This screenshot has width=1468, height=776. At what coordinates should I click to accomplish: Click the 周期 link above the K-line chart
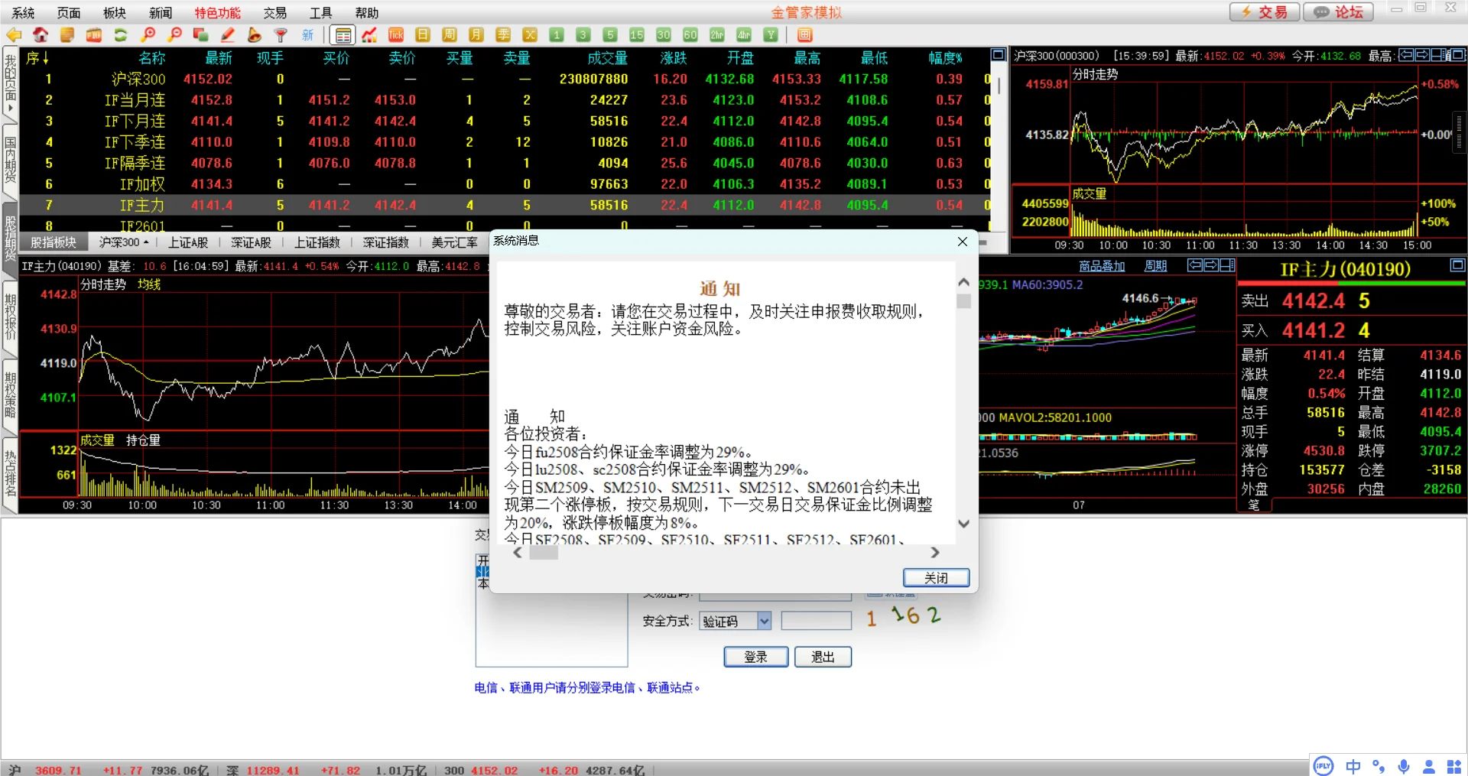(x=1155, y=266)
